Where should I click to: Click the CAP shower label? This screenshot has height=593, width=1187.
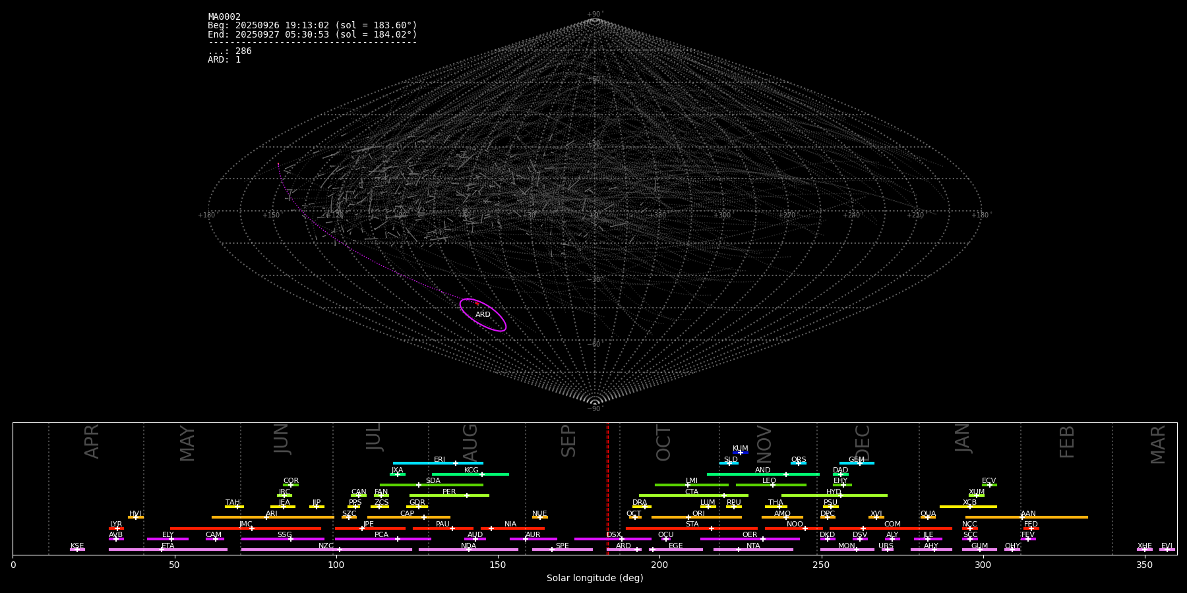coord(408,514)
